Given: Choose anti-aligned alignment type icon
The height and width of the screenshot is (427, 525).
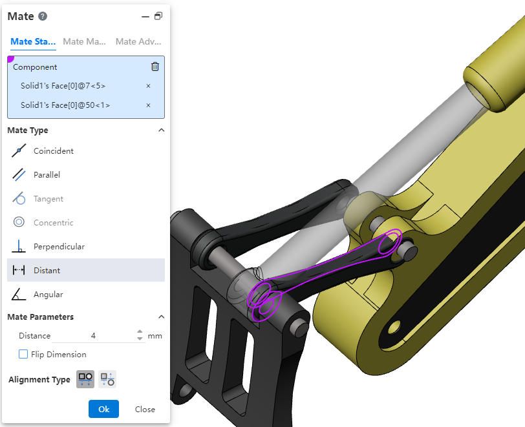Looking at the screenshot, I should 107,379.
